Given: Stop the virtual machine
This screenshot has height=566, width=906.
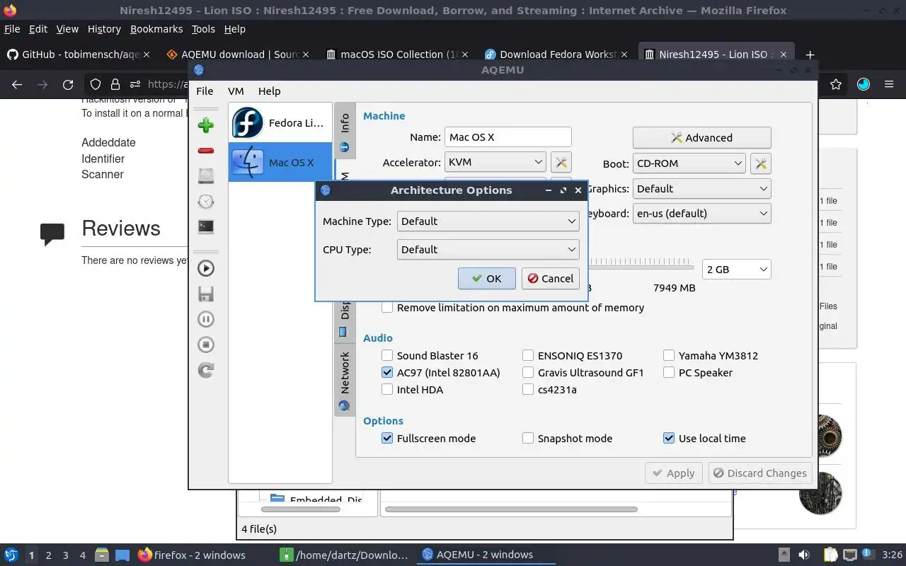Looking at the screenshot, I should point(206,345).
